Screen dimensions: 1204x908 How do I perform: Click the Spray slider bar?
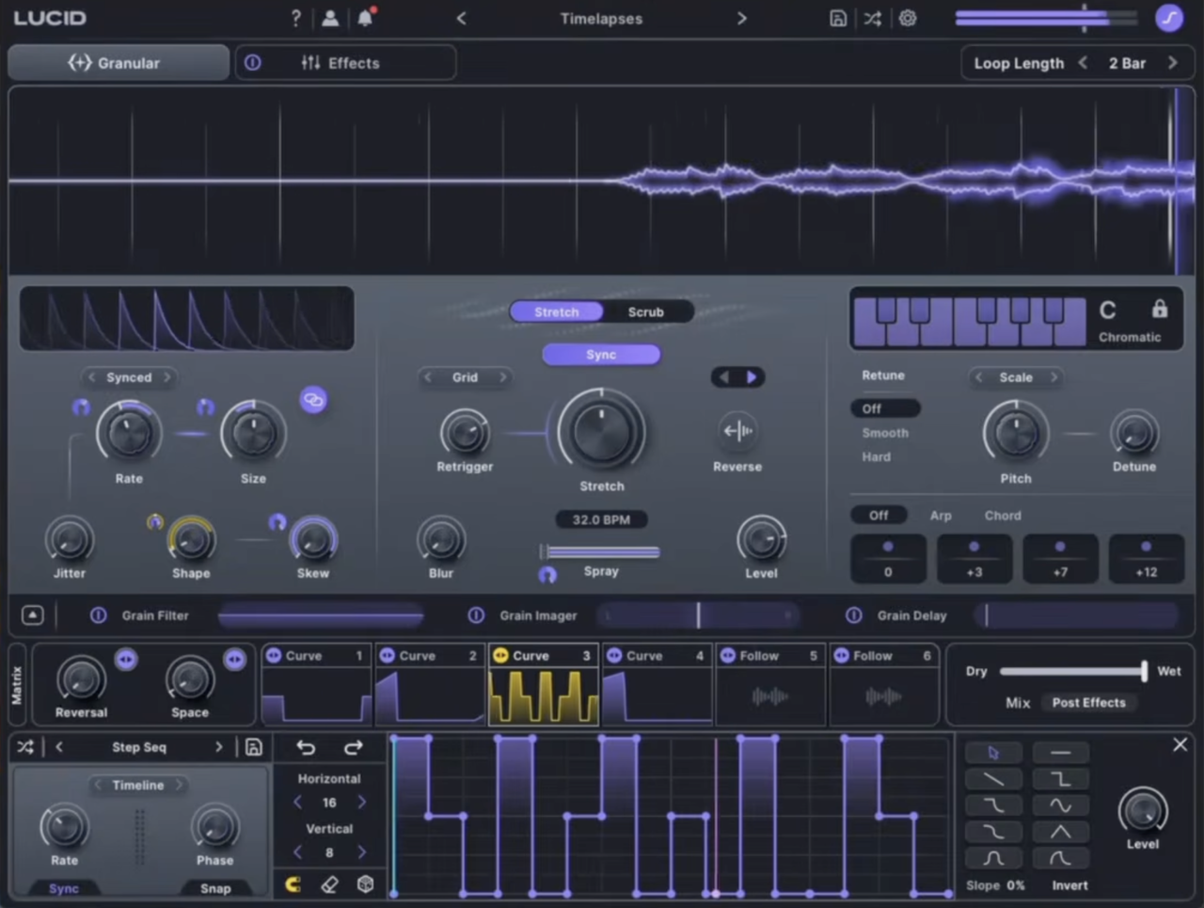600,551
